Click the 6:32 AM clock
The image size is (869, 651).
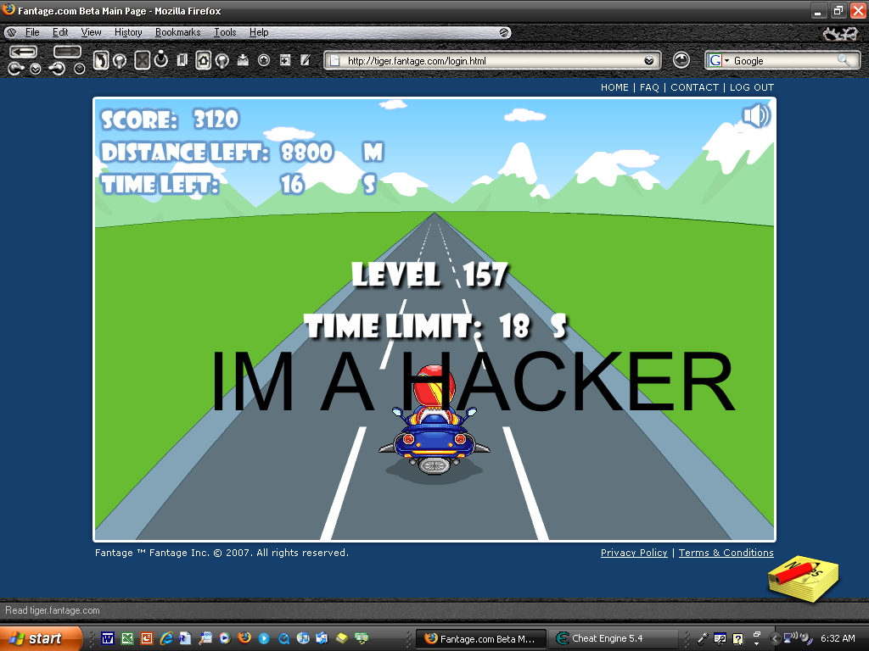tap(838, 638)
